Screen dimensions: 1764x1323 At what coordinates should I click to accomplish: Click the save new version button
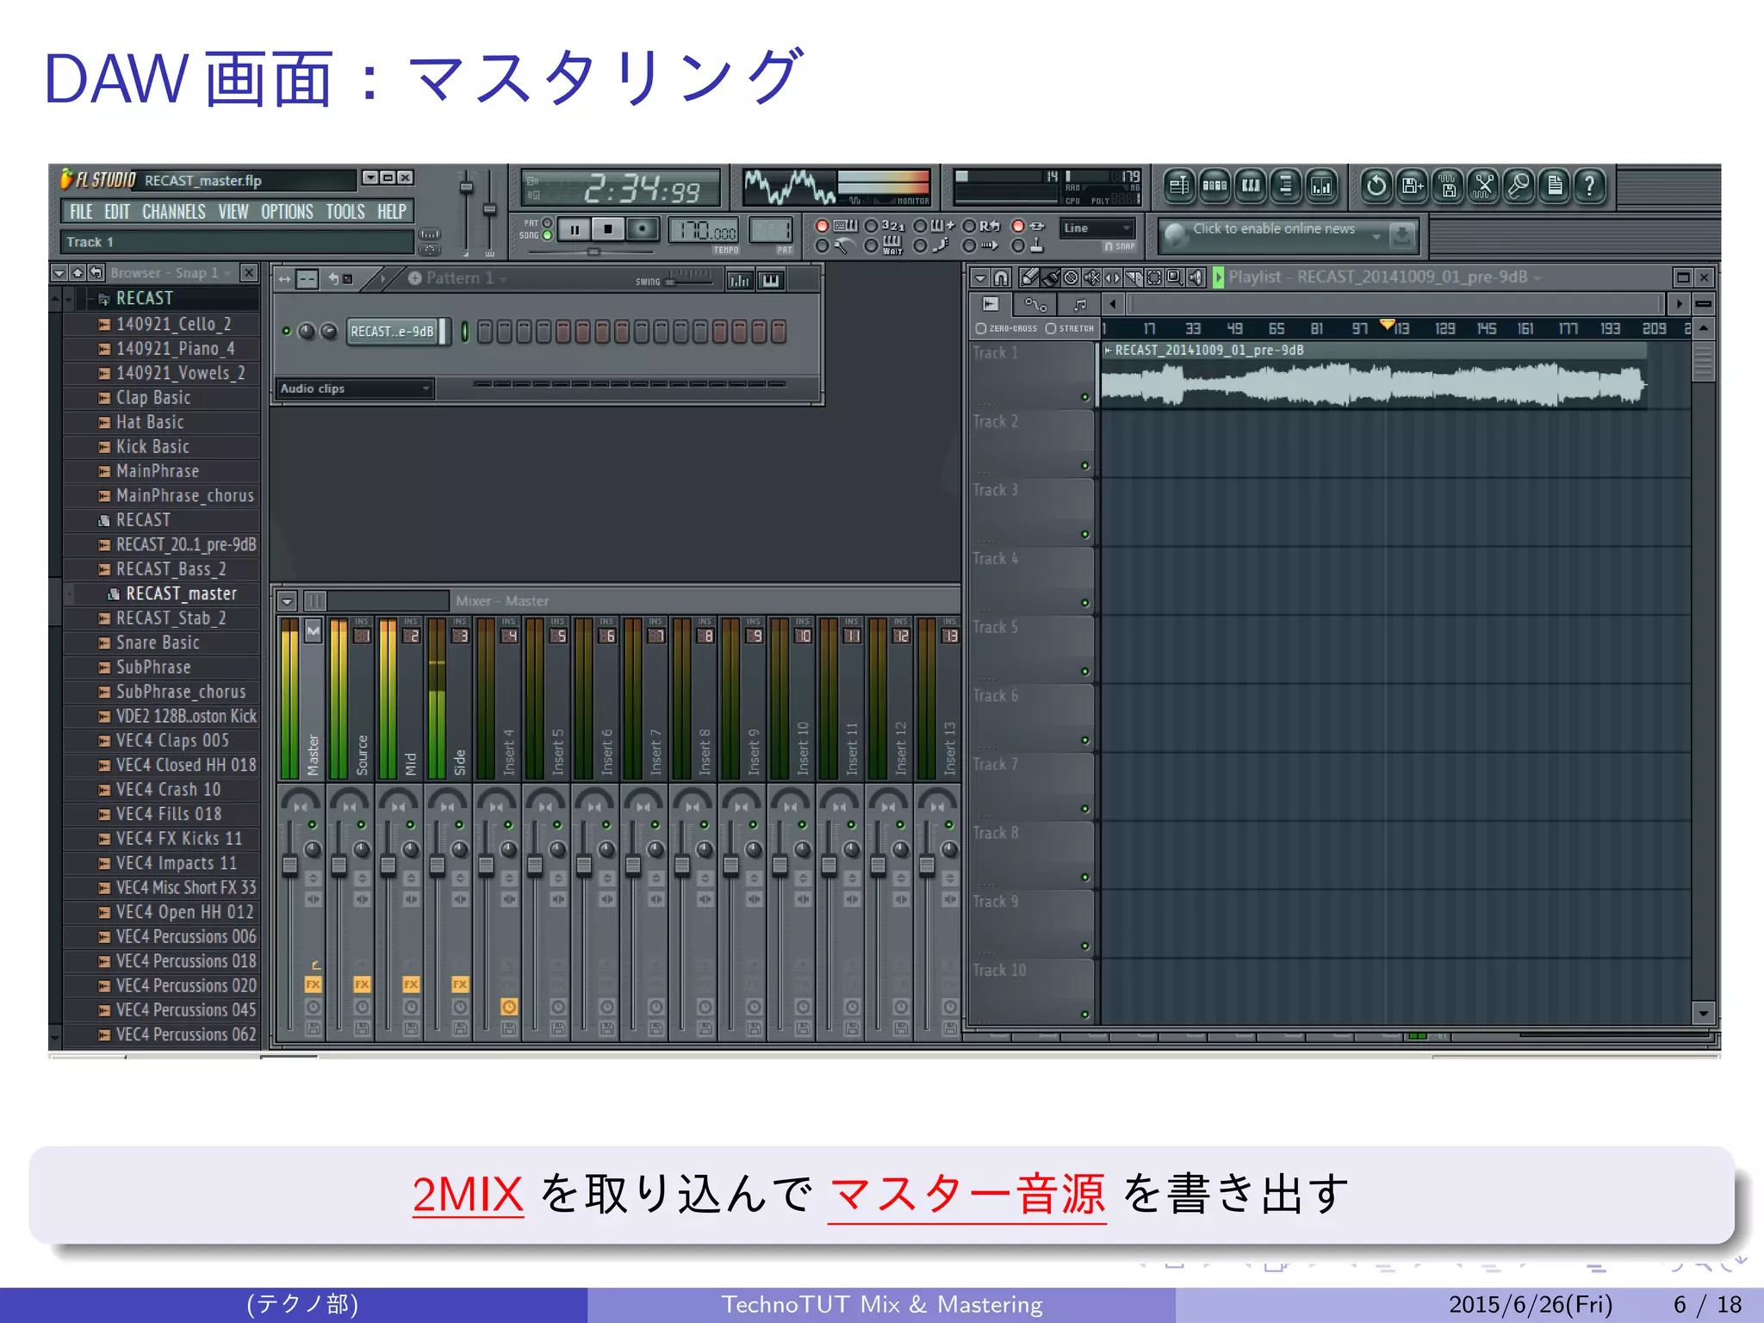[1413, 186]
